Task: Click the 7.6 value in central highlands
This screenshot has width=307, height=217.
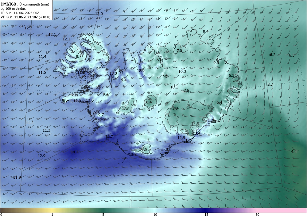Action: pyautogui.click(x=186, y=90)
